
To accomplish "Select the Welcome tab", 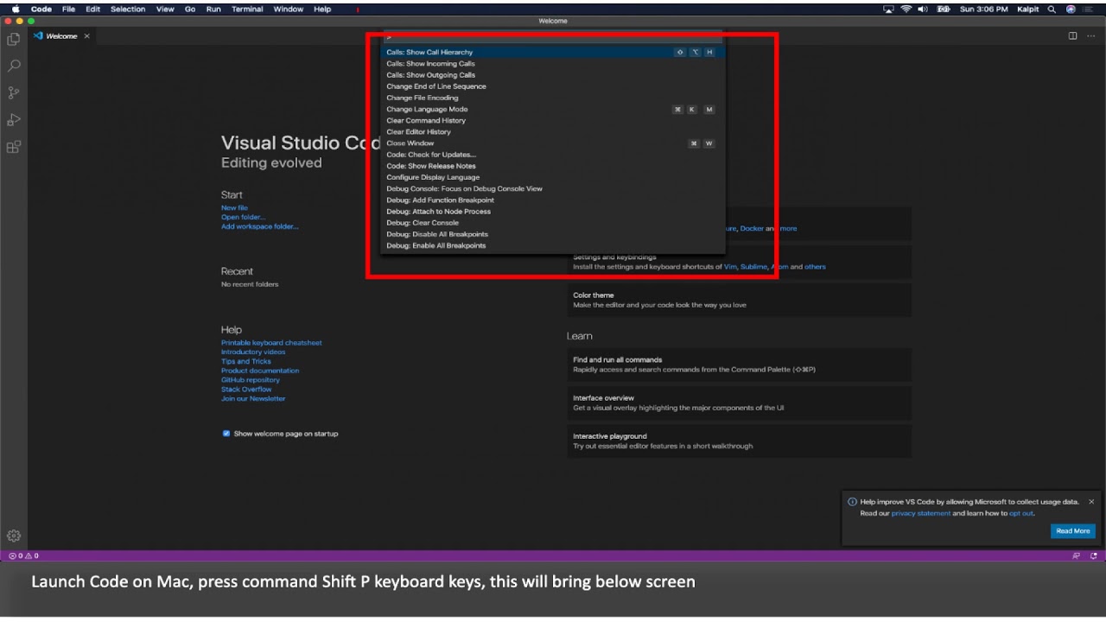I will (61, 36).
